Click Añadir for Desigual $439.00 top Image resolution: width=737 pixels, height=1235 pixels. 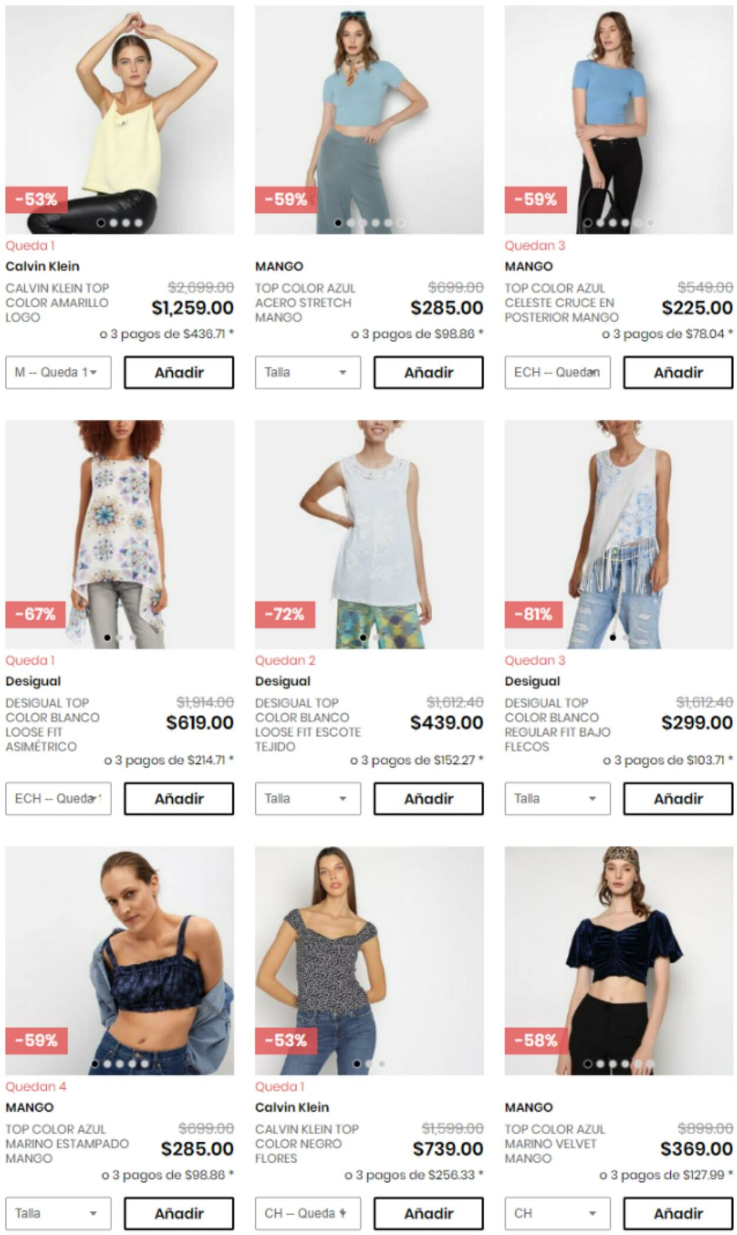[x=429, y=798]
